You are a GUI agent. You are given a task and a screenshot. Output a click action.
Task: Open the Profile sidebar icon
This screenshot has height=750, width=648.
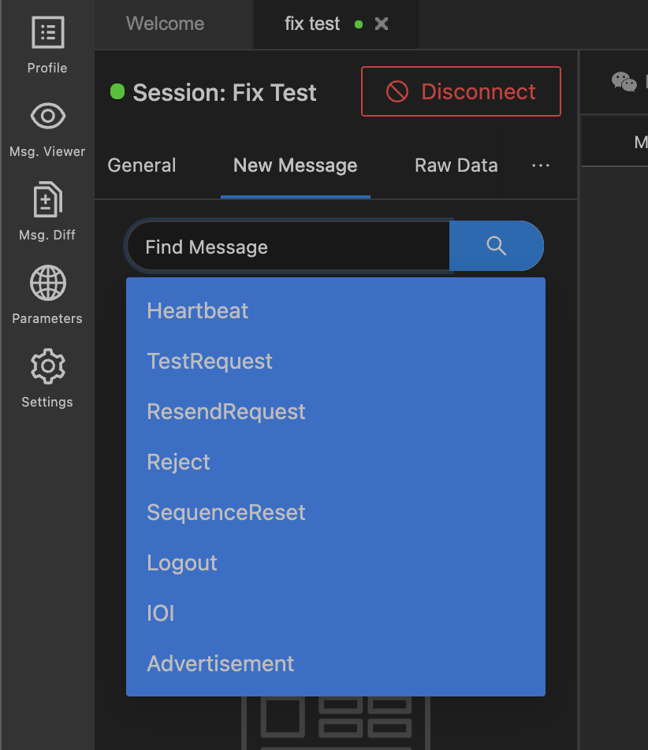pos(47,33)
